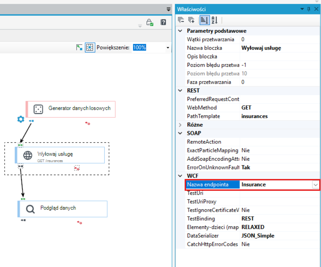Click the blue gear settings icon

21,119
